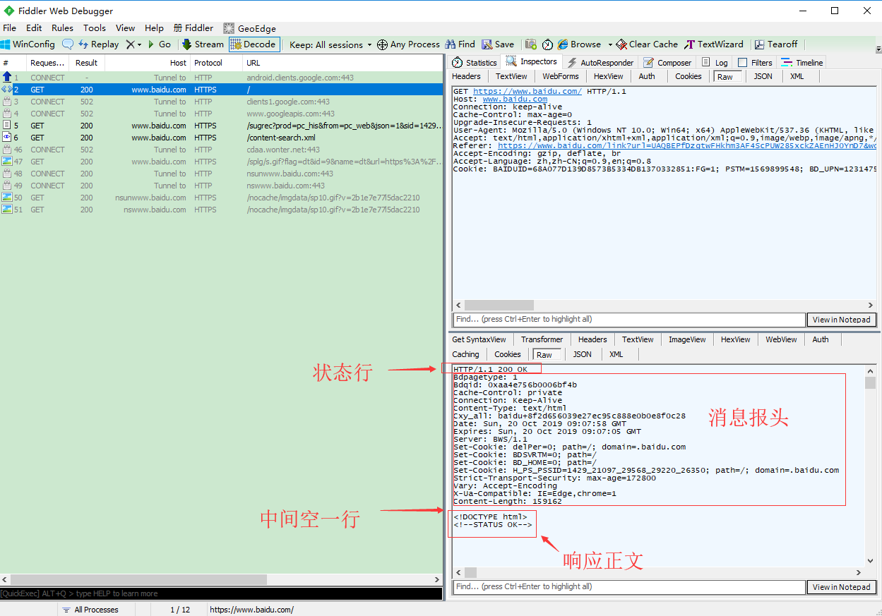Screen dimensions: 882x616
Task: Click View in Notepad for request
Action: click(841, 320)
